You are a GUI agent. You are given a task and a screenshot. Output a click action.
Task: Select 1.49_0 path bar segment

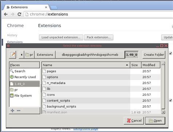(131, 55)
